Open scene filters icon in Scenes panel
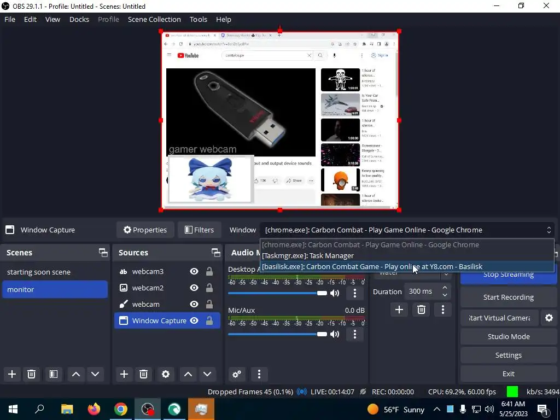 54,374
